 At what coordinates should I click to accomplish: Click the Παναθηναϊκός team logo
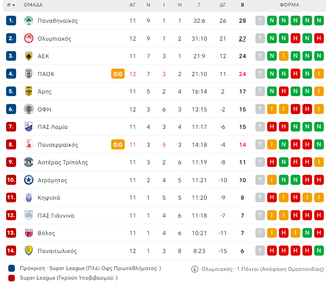pyautogui.click(x=29, y=21)
